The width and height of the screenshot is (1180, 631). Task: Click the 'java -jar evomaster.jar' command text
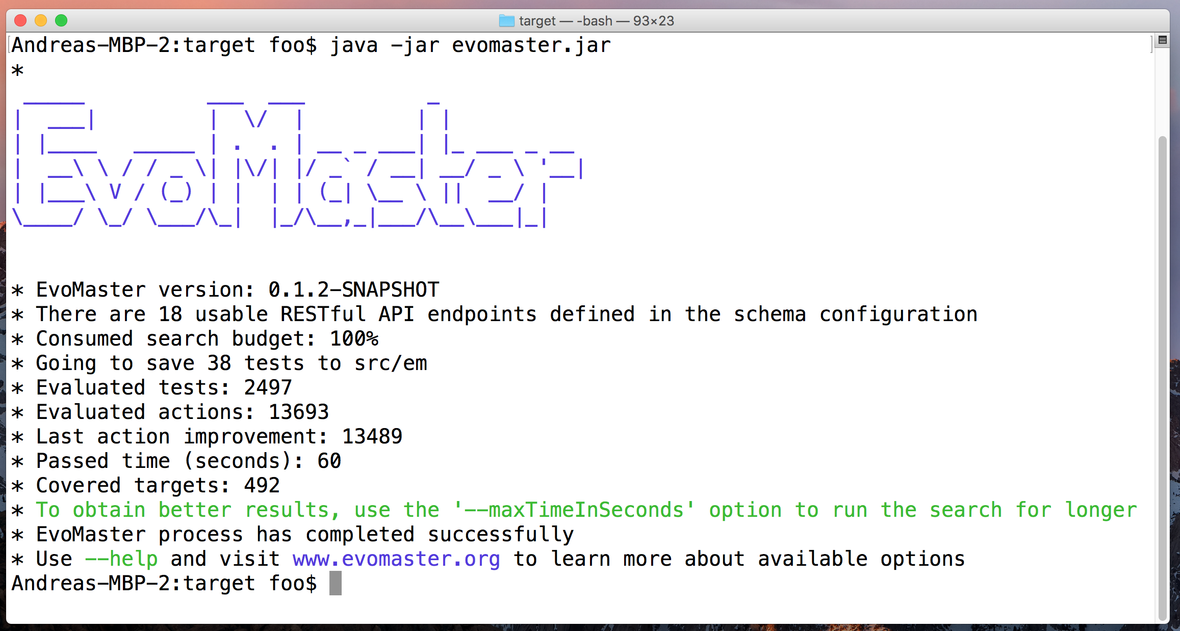(469, 45)
